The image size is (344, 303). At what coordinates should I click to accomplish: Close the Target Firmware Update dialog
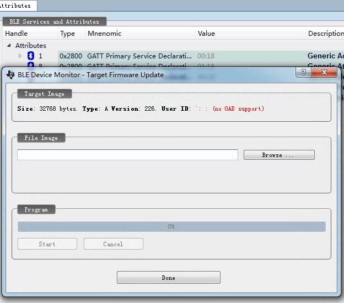[324, 72]
